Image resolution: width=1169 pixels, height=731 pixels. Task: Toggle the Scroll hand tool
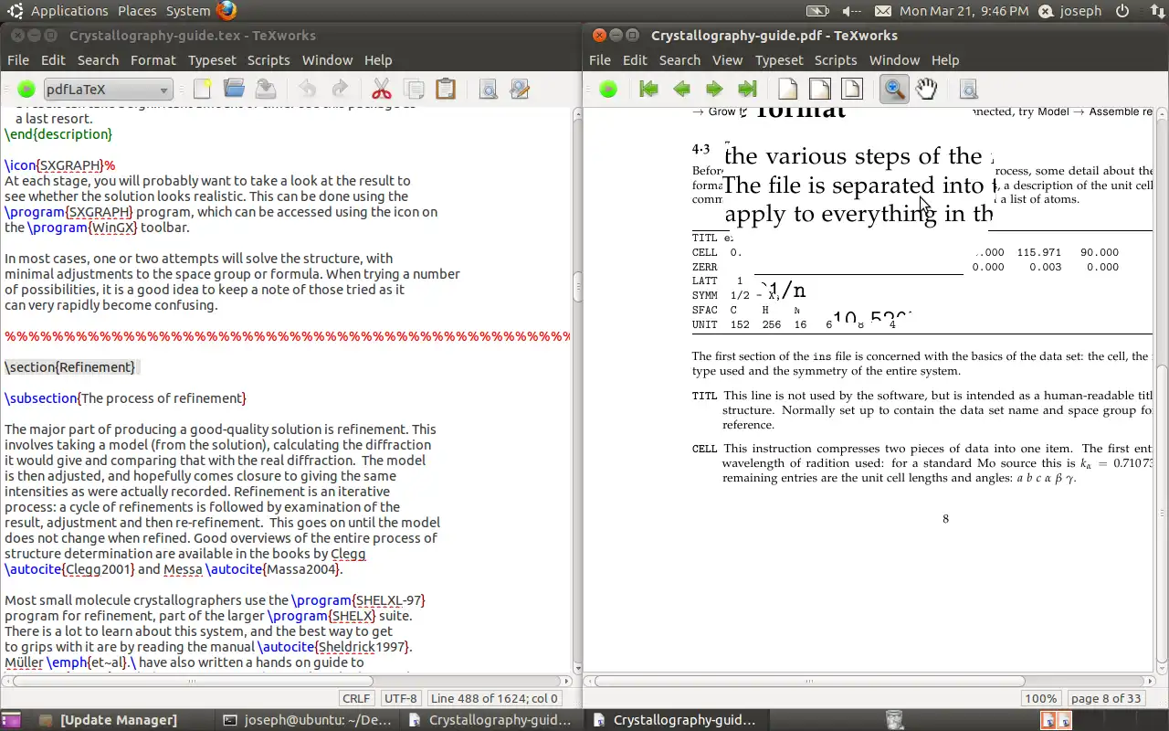927,89
